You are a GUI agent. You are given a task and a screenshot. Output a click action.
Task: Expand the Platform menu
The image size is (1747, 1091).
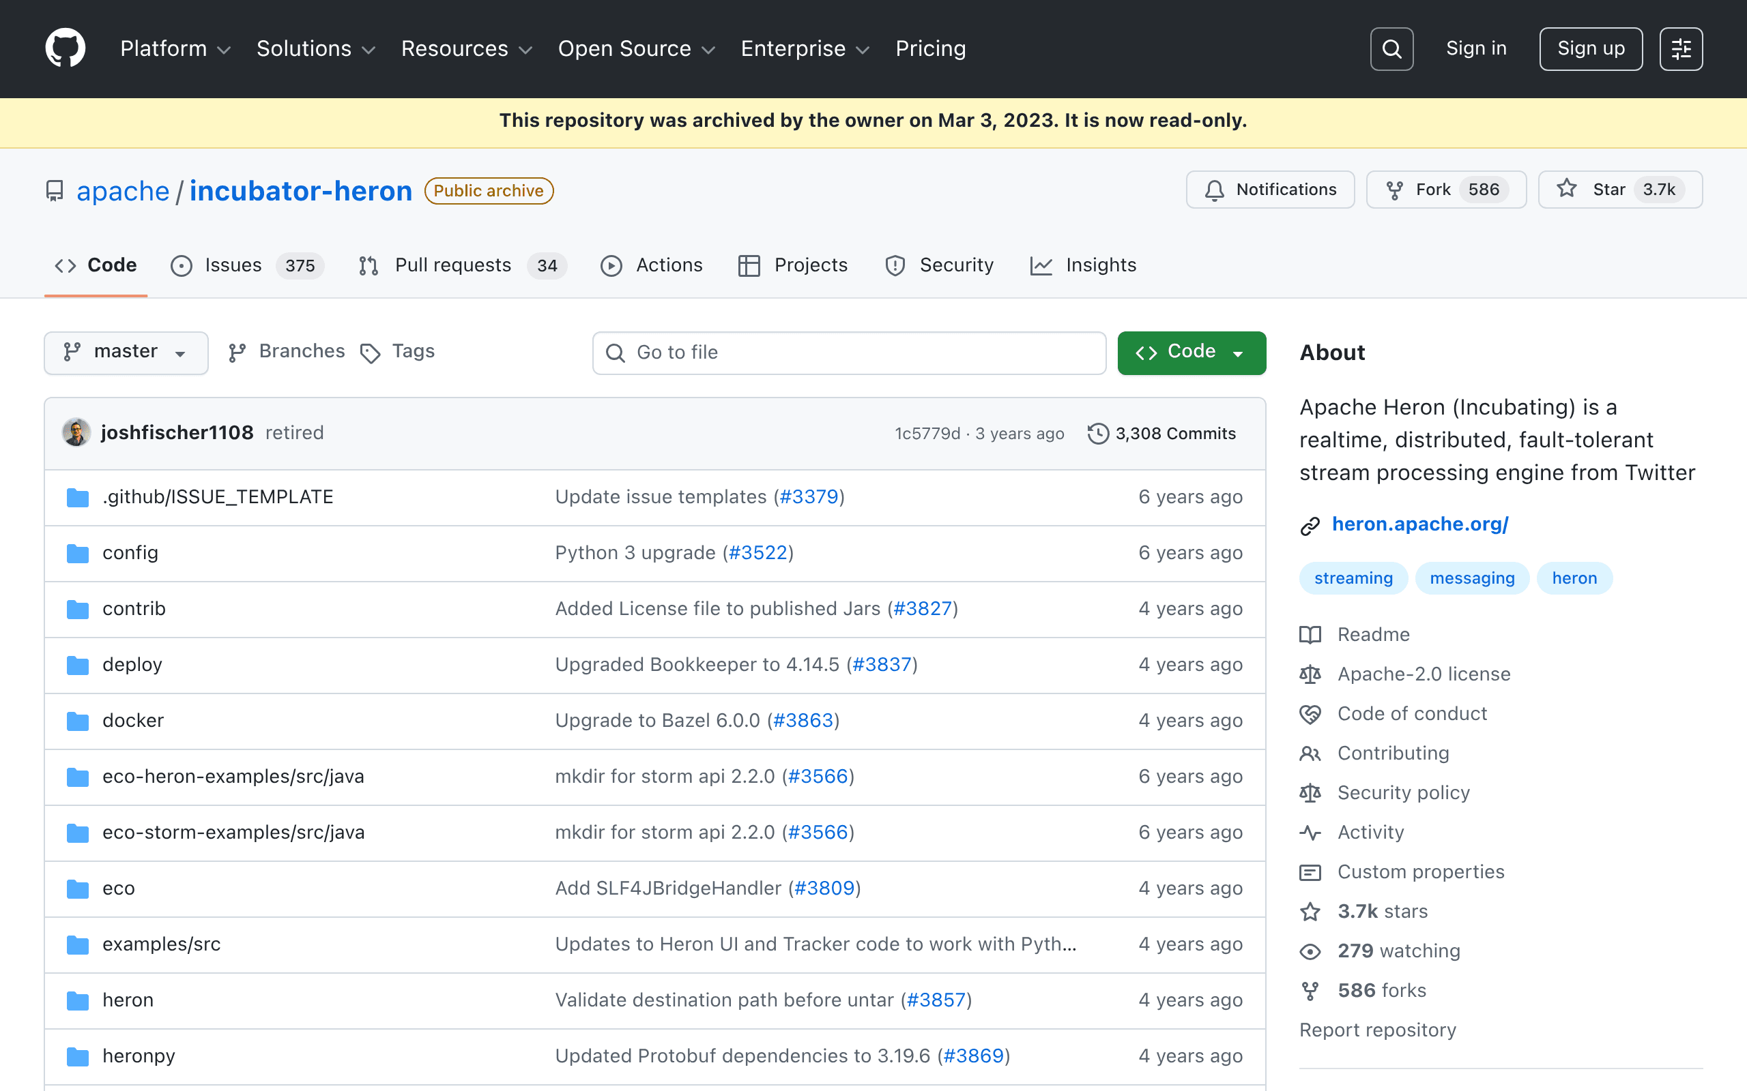click(x=175, y=48)
